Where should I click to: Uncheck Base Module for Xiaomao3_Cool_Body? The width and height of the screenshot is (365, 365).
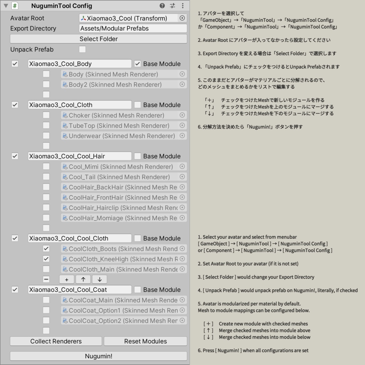(138, 64)
